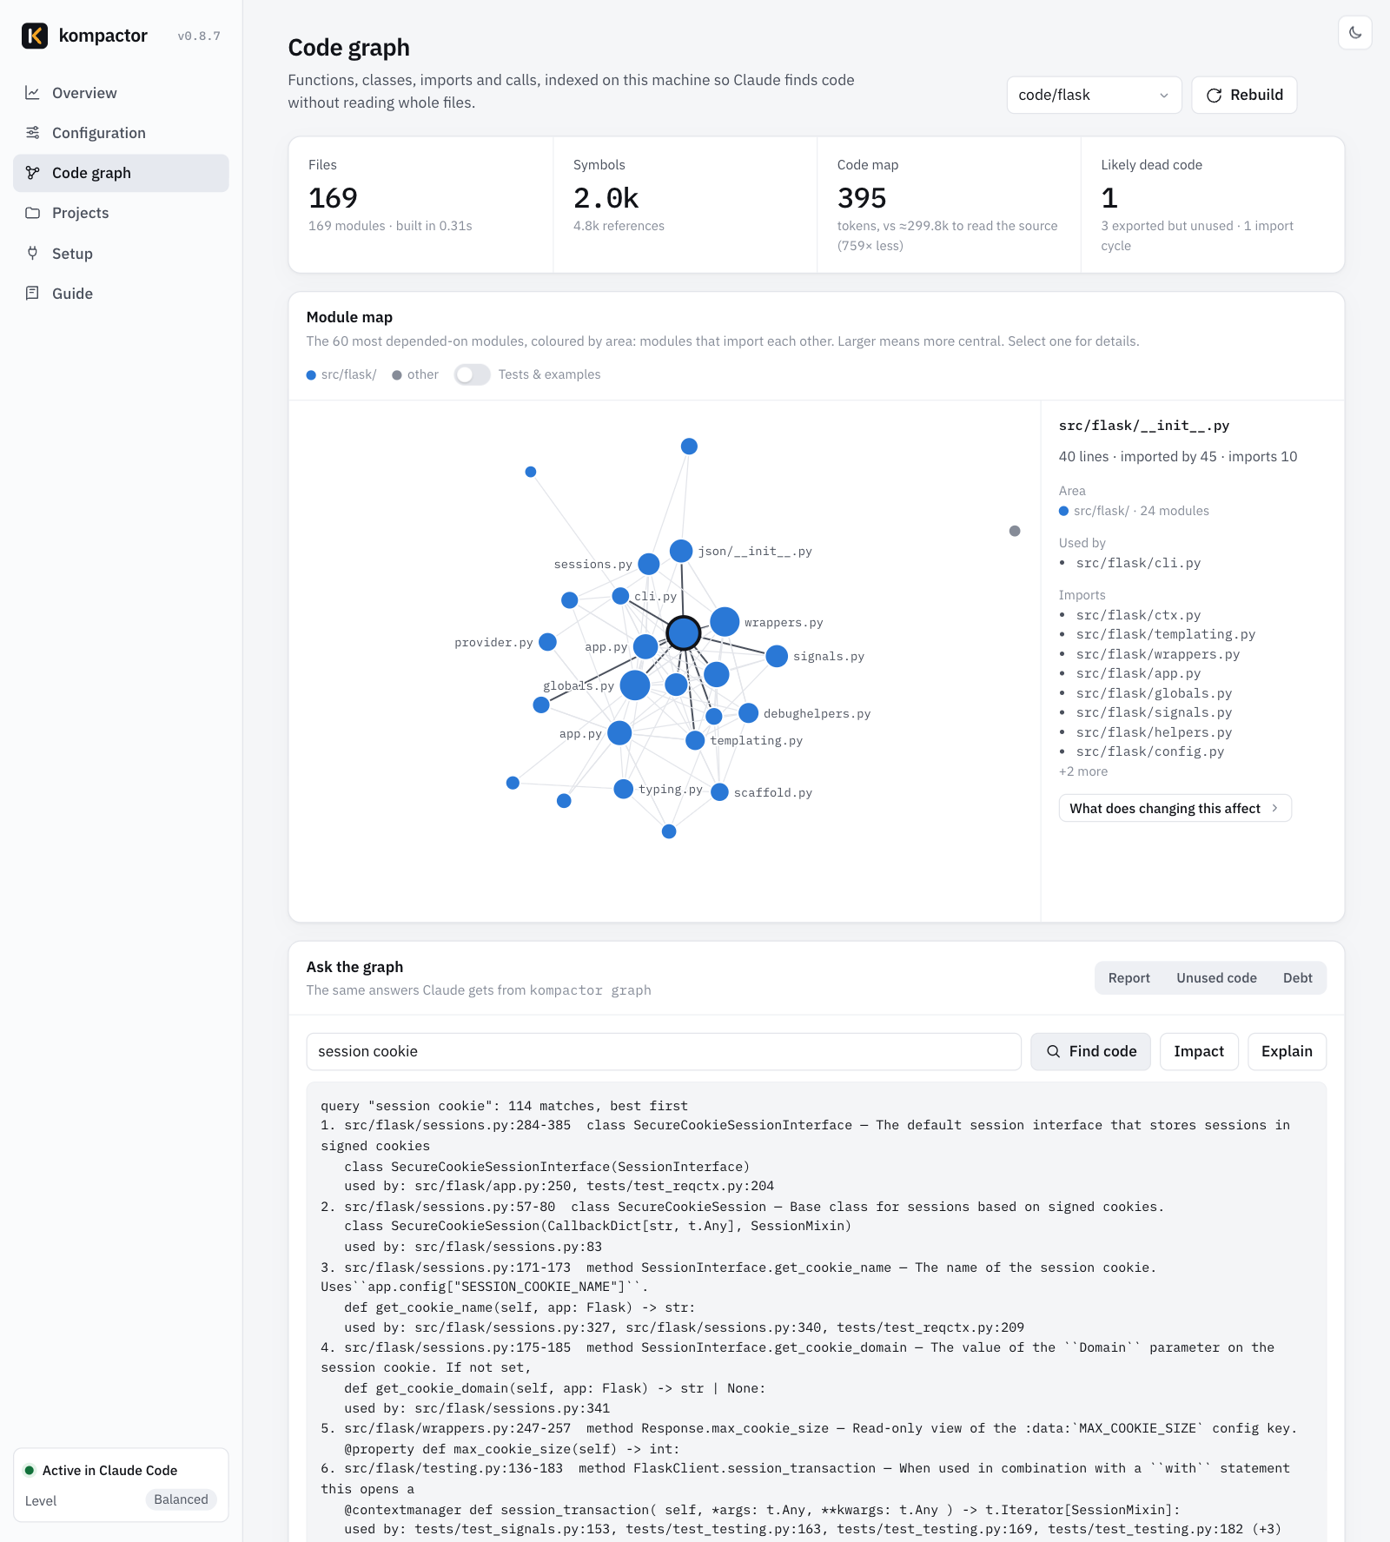Select the typing.py graph node
This screenshot has width=1390, height=1542.
tap(623, 789)
